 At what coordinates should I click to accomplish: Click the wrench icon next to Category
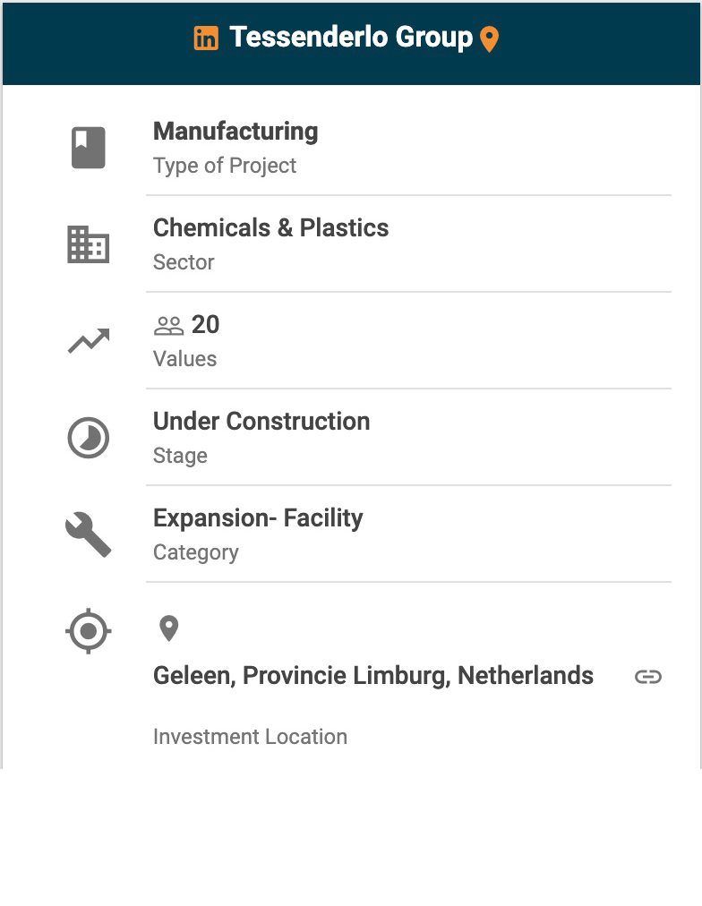(89, 534)
